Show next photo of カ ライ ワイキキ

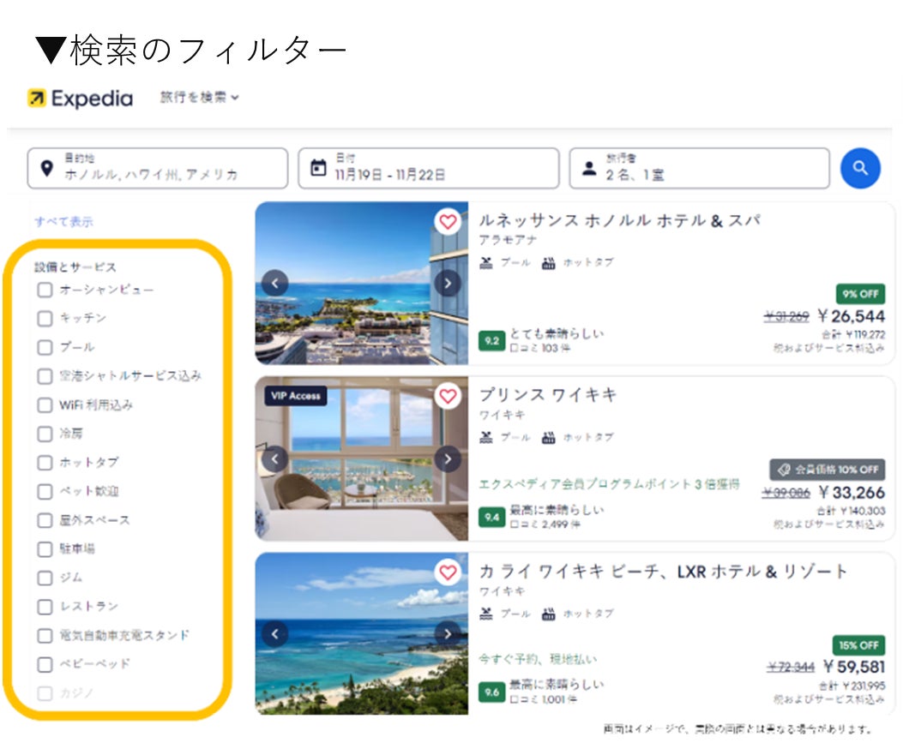click(x=448, y=633)
